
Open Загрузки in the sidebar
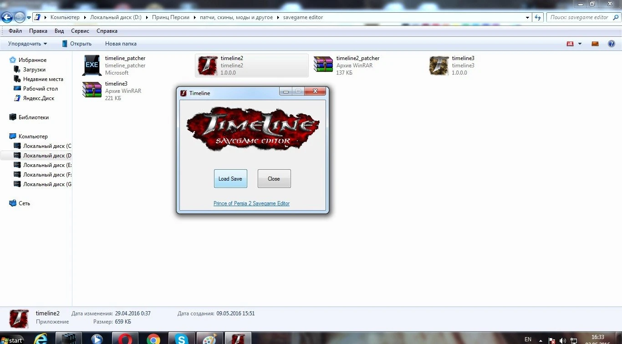click(x=34, y=70)
